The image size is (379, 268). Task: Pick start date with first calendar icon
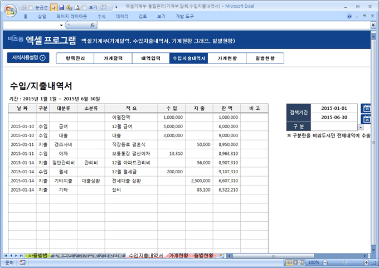pos(366,108)
